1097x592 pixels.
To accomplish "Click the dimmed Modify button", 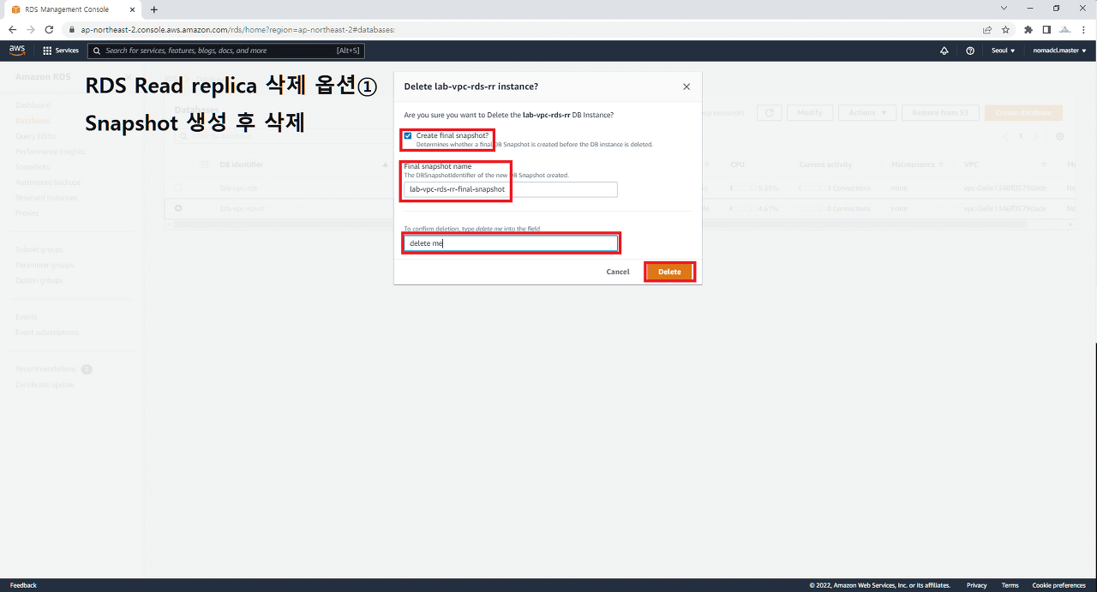I will pos(810,112).
